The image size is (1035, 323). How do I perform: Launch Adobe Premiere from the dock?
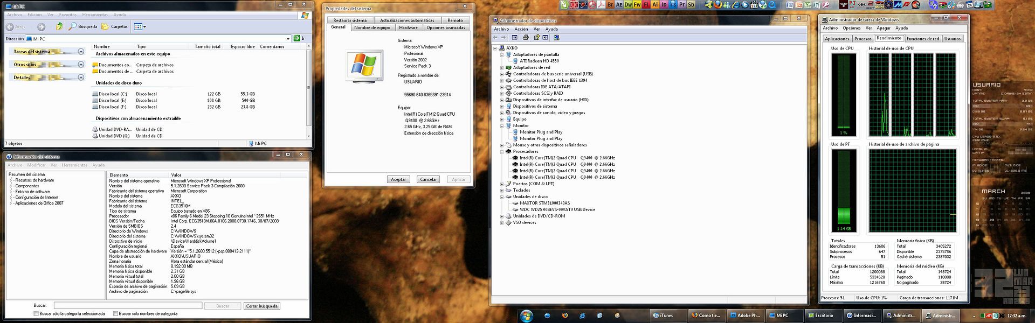click(x=682, y=4)
